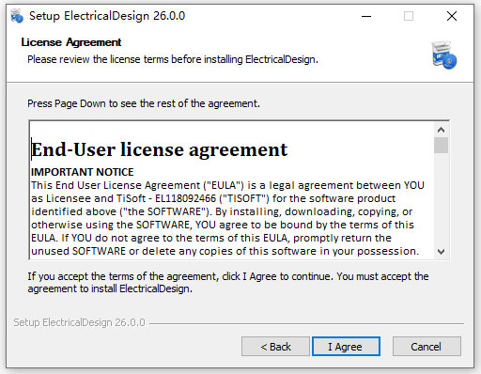
Task: Click the line starting 'as Licensee and TiSoft'
Action: pyautogui.click(x=213, y=198)
